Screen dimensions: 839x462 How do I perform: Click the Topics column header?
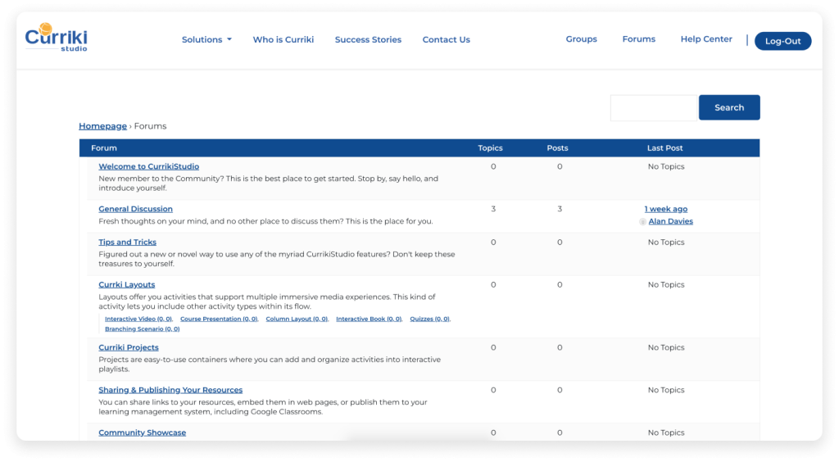[490, 148]
